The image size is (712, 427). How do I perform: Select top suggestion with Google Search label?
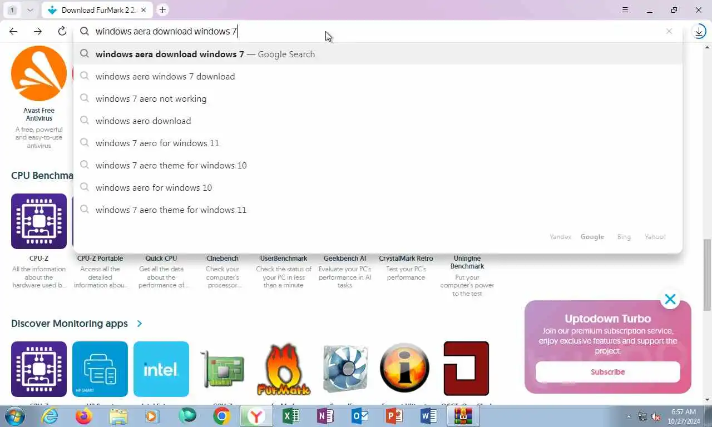(x=378, y=54)
